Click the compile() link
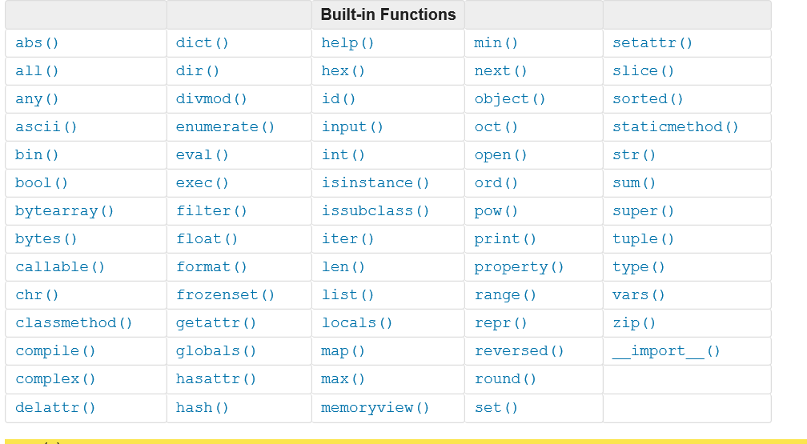Viewport: 807px width, 444px height. [55, 351]
